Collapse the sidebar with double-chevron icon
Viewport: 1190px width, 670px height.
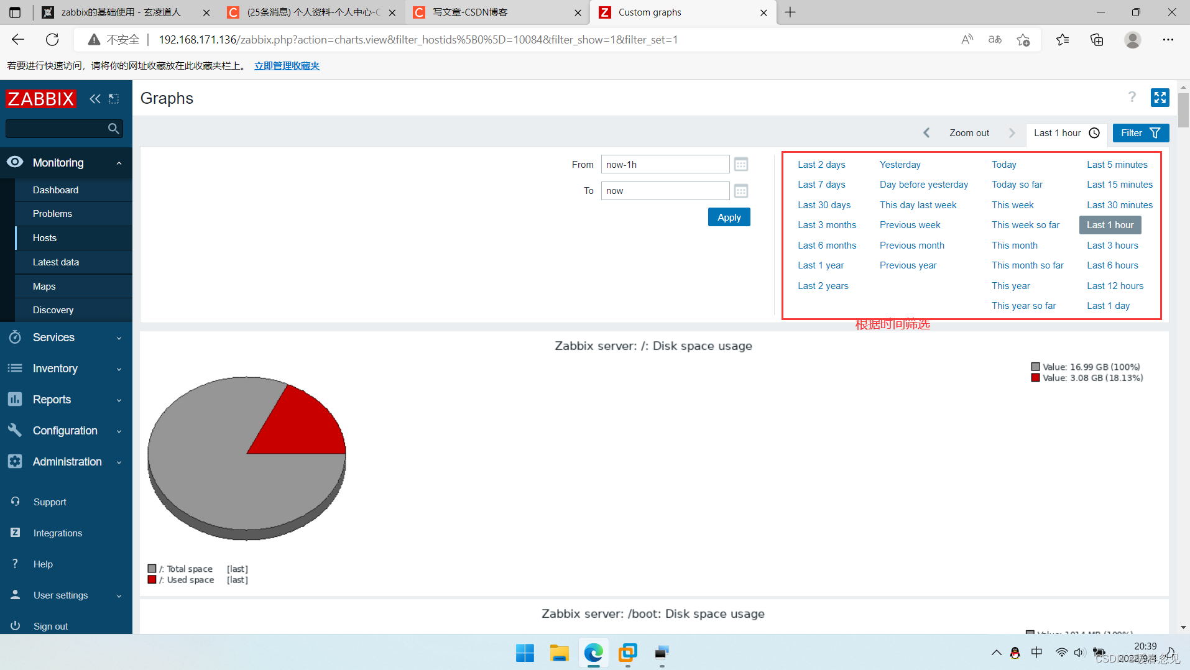(x=95, y=98)
